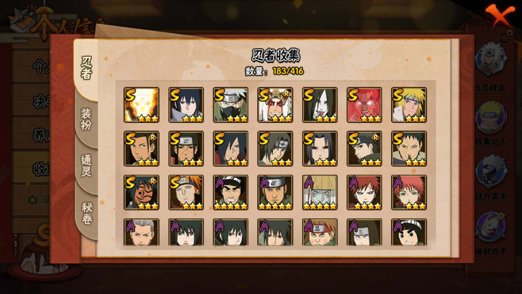Open the 通灵 summon tab
Viewport: 522px width, 294px height.
[86, 166]
